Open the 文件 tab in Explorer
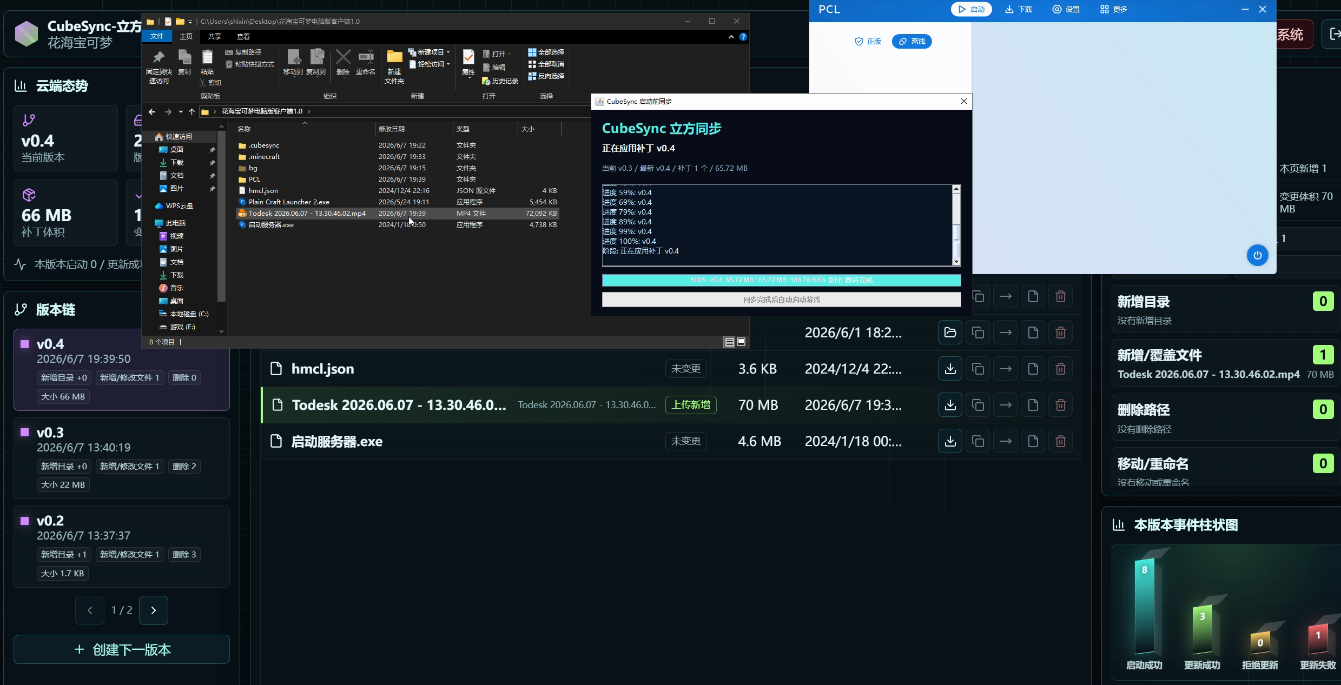The height and width of the screenshot is (685, 1341). 157,36
